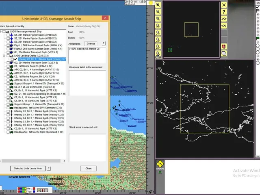Image resolution: width=260 pixels, height=195 pixels.
Task: Open help with the yellow question mark
Action: click(x=224, y=12)
